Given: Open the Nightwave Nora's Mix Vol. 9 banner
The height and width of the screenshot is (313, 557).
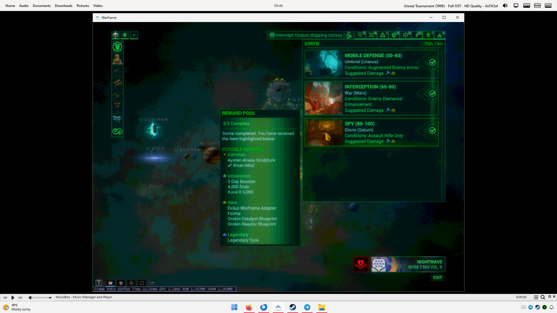Looking at the screenshot, I should click(408, 264).
